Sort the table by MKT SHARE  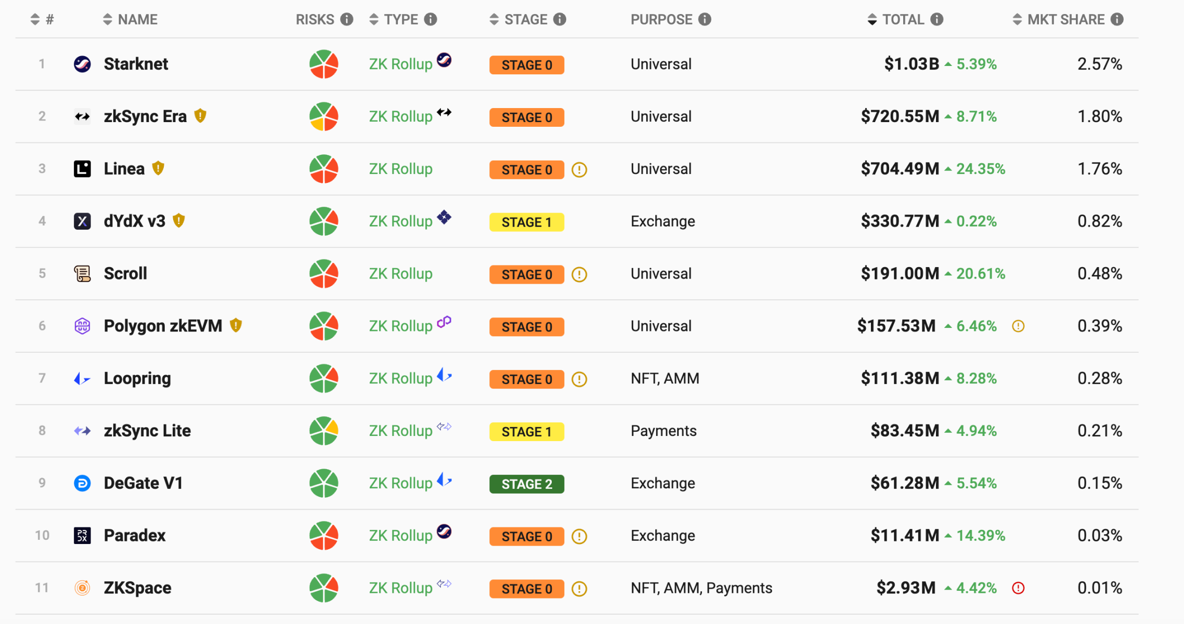[x=1017, y=19]
